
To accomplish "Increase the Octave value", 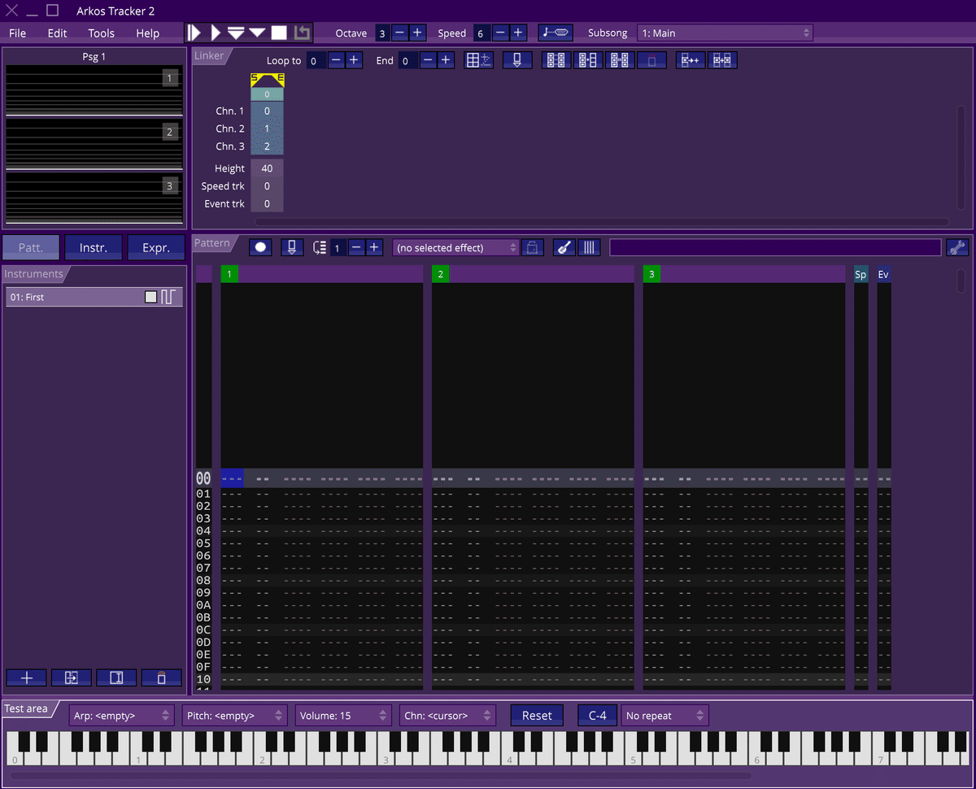I will [x=417, y=33].
